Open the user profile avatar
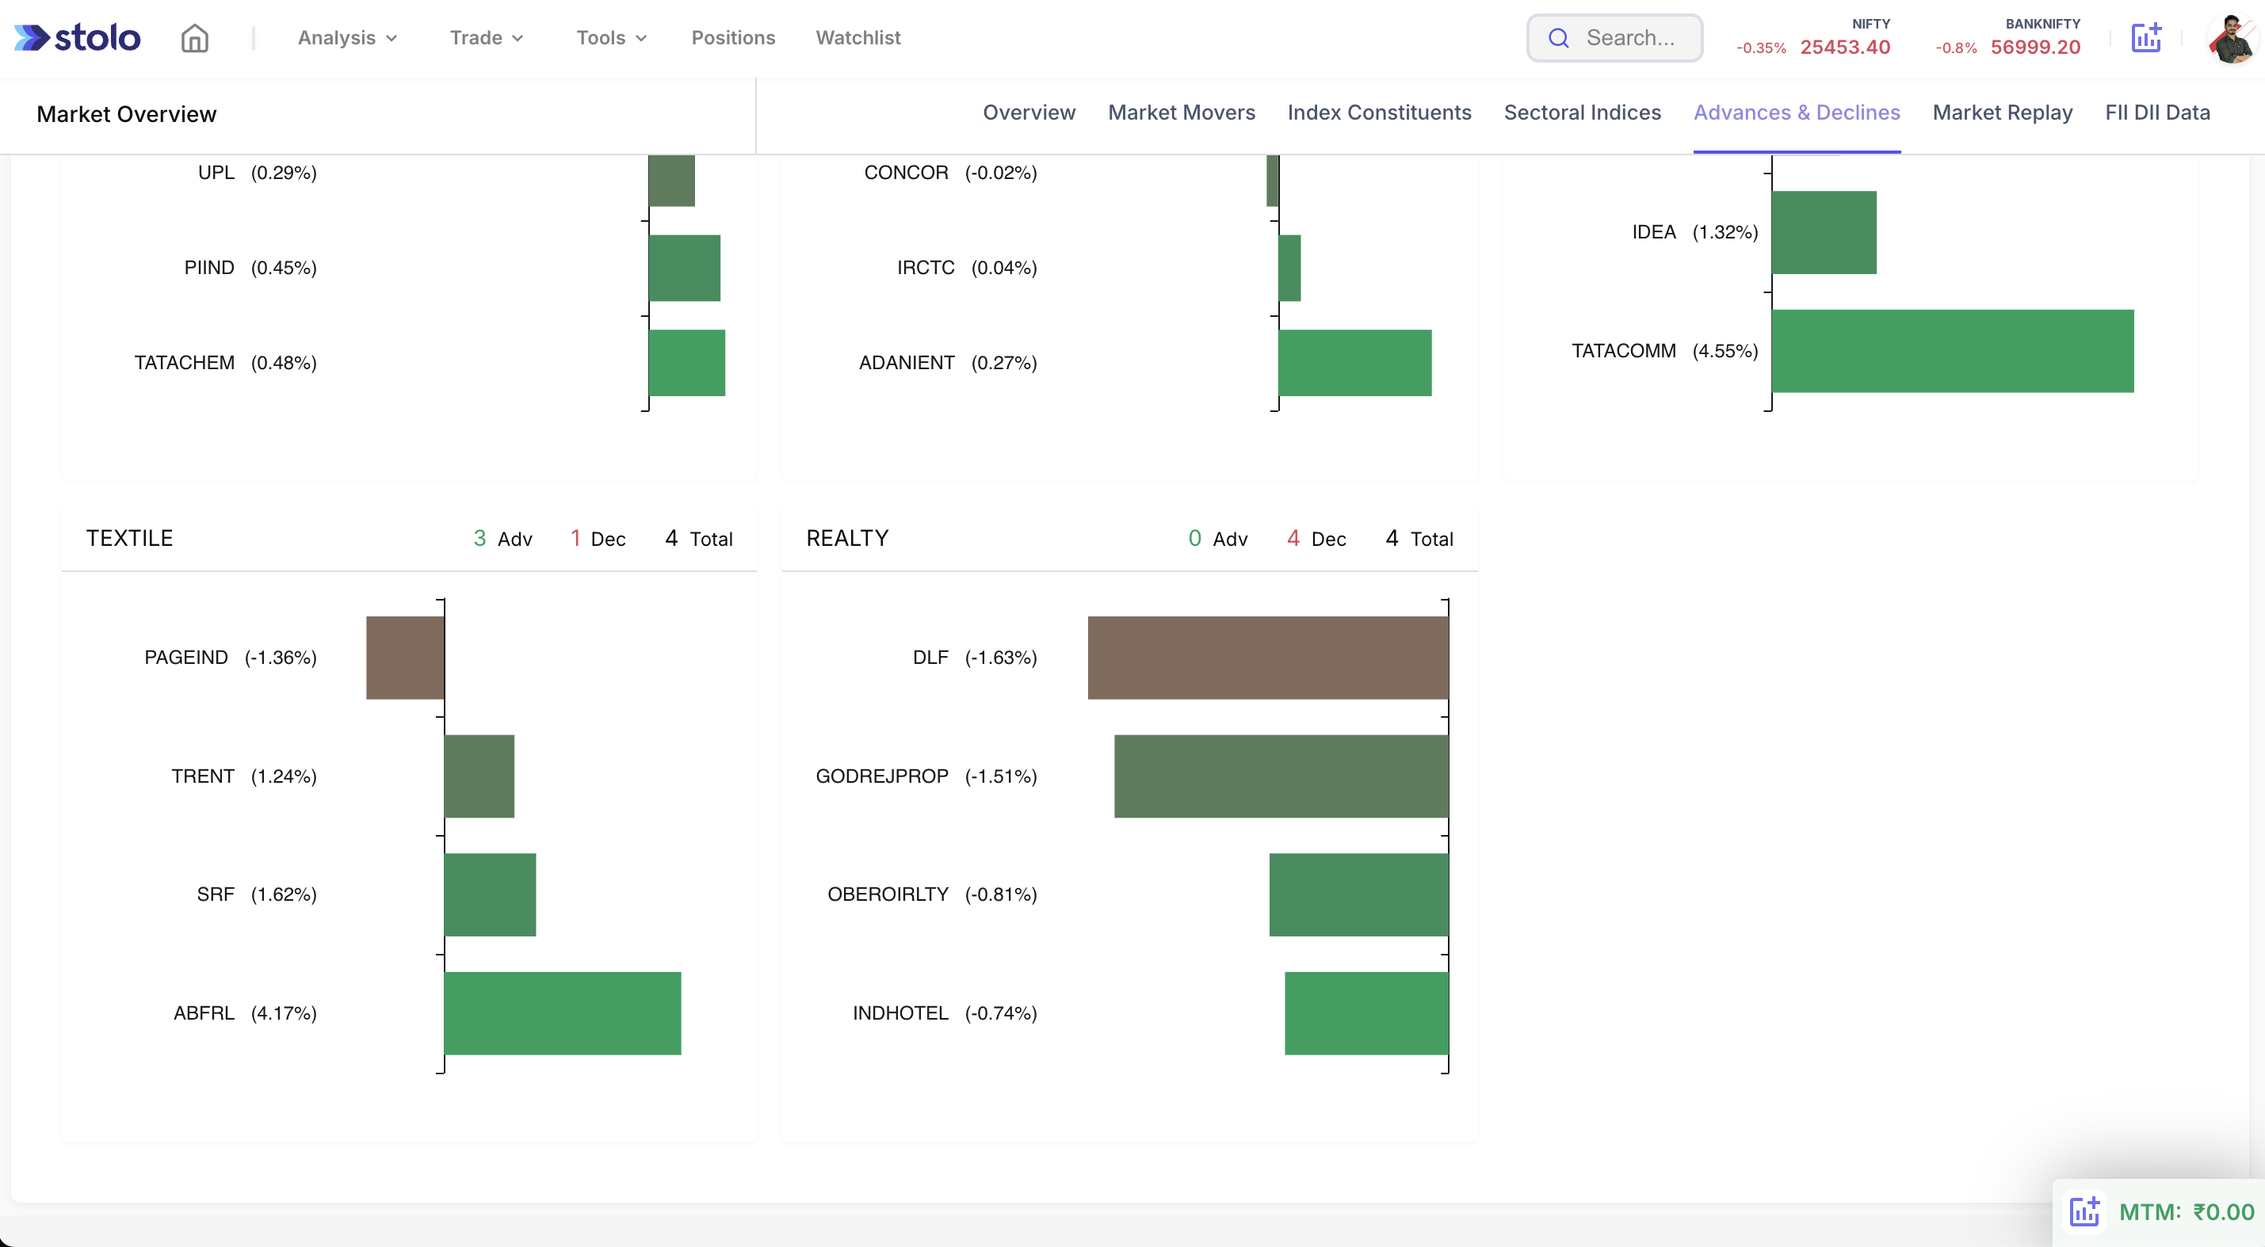This screenshot has height=1247, width=2265. (x=2233, y=38)
